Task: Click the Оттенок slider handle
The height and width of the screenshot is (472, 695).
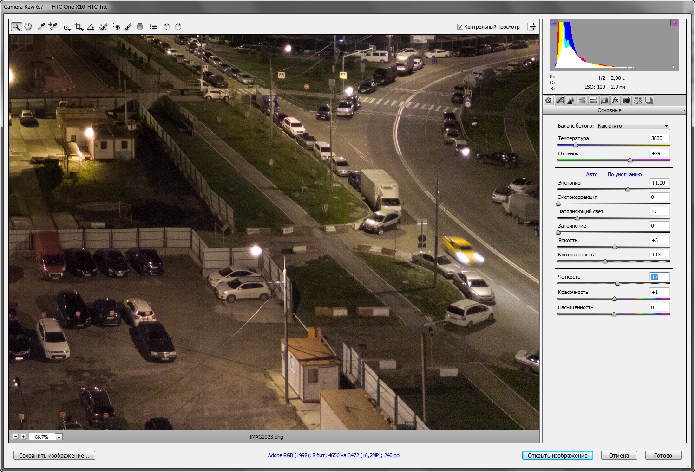Action: click(x=630, y=160)
